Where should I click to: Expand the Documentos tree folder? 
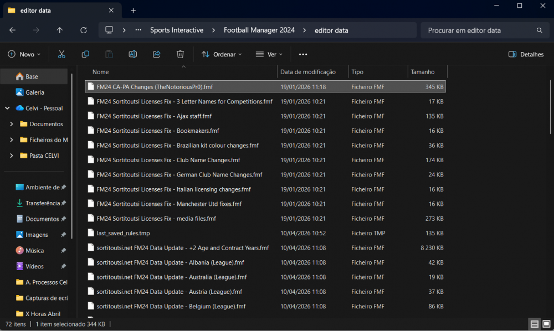point(11,124)
